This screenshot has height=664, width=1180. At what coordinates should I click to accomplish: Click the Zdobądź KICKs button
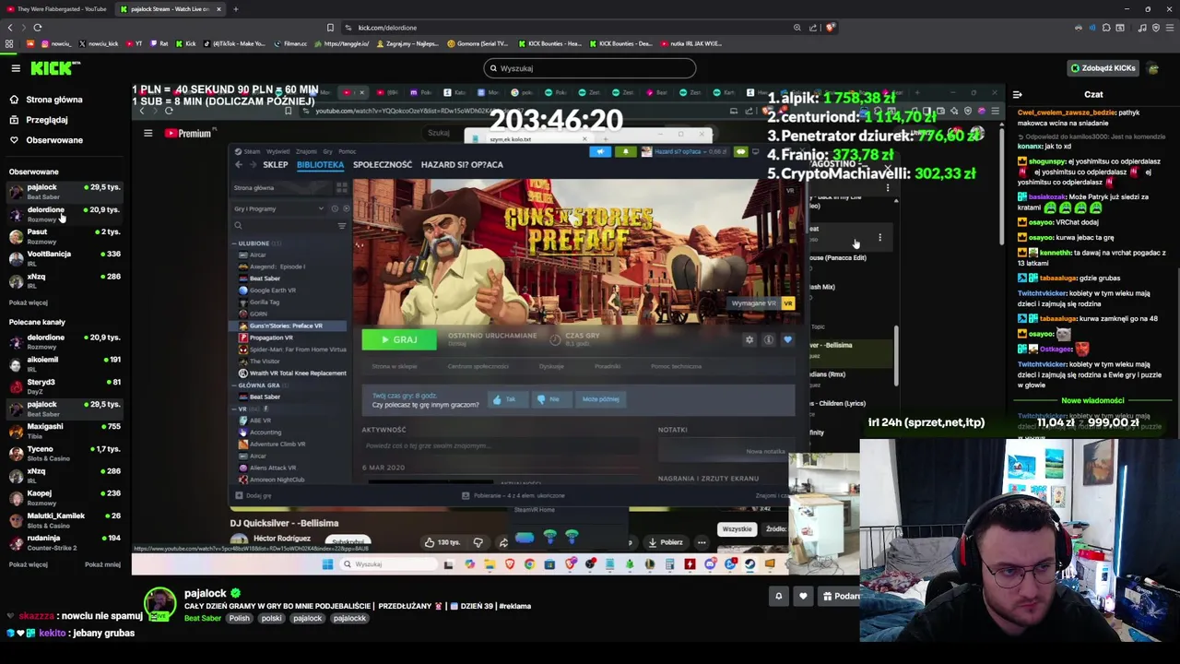click(x=1103, y=68)
